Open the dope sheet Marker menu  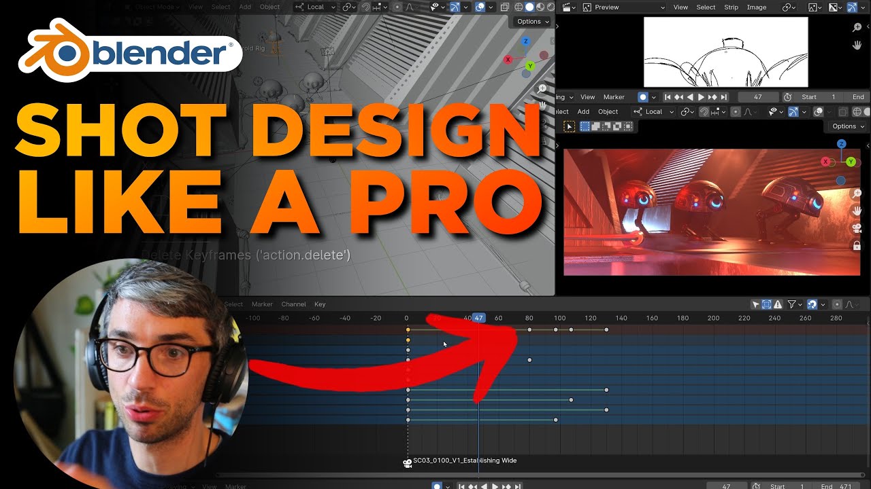click(262, 304)
